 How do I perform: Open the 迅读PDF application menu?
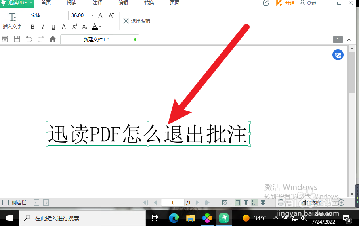pos(17,3)
